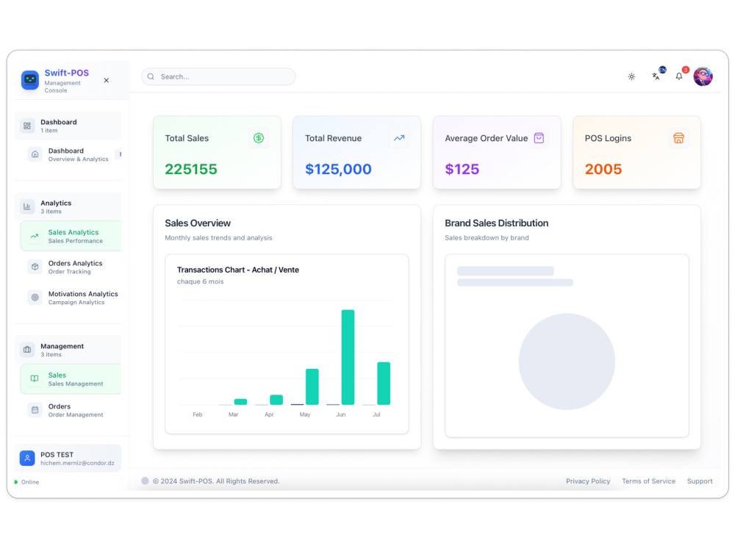
Task: Click the loading pie chart placeholder
Action: point(567,361)
